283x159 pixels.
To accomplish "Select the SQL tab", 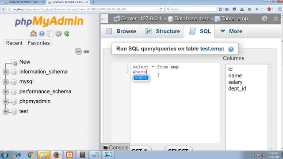I will [x=199, y=31].
